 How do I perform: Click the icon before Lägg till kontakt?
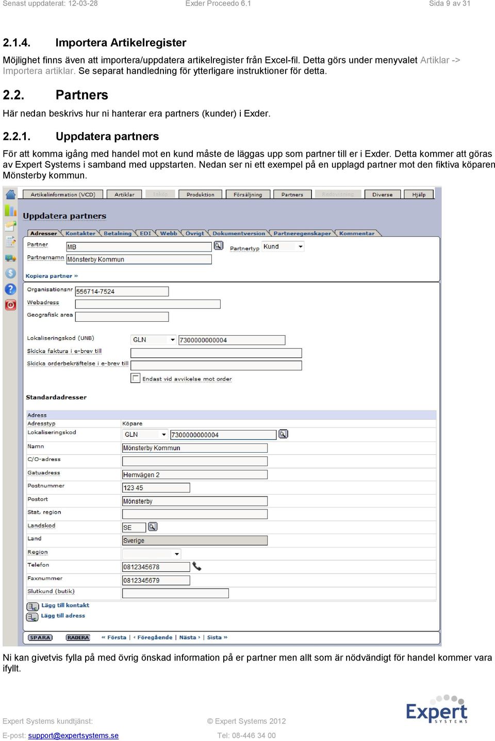[x=32, y=606]
